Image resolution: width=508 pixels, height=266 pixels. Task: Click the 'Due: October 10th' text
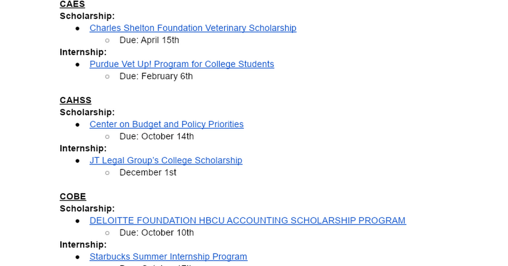click(157, 233)
